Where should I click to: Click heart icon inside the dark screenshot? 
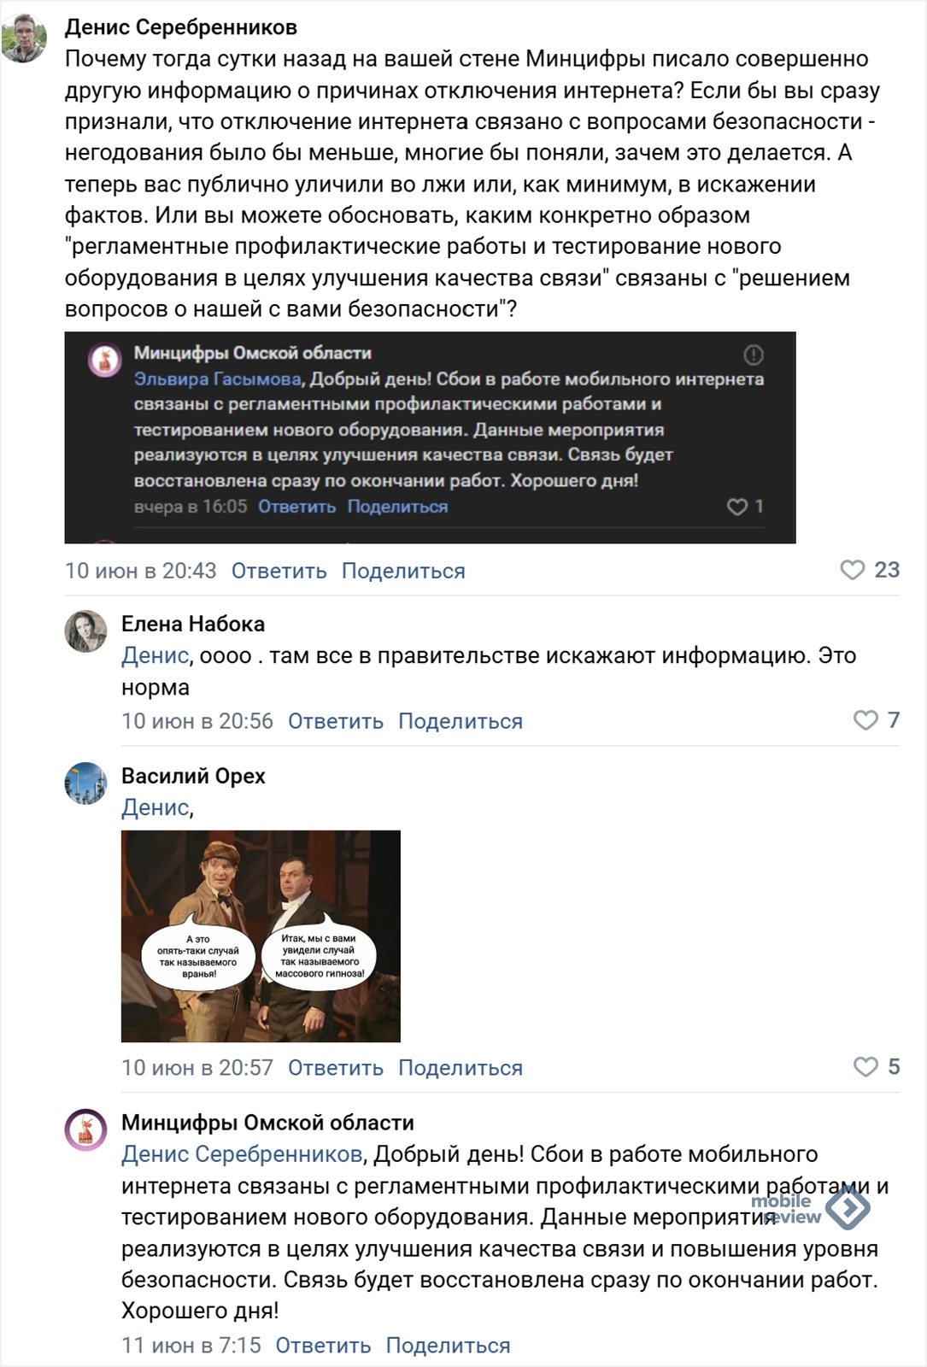coord(736,507)
